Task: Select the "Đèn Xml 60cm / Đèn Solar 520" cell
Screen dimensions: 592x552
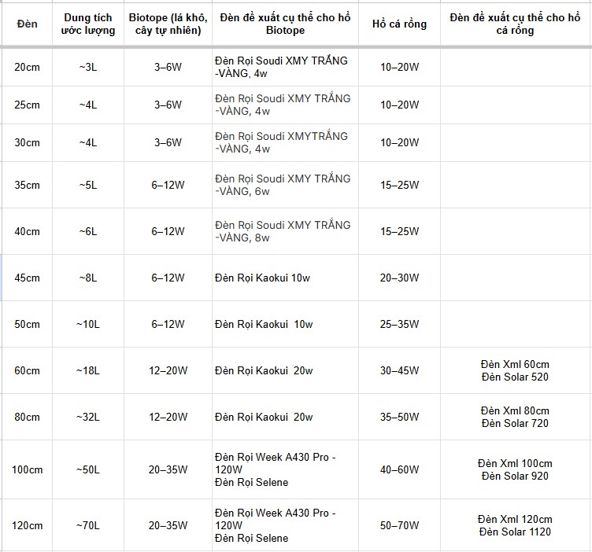Action: click(515, 370)
